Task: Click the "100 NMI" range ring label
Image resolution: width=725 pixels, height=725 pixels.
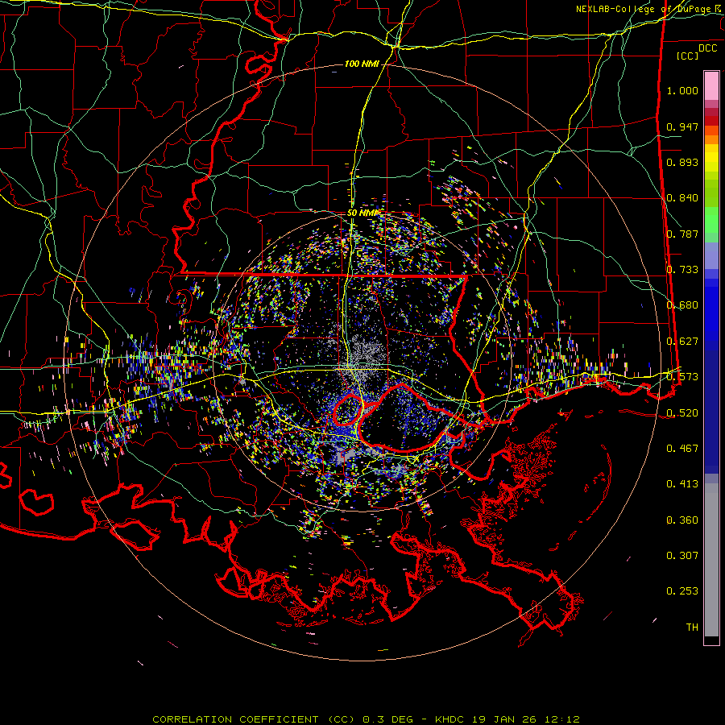Action: pyautogui.click(x=362, y=64)
